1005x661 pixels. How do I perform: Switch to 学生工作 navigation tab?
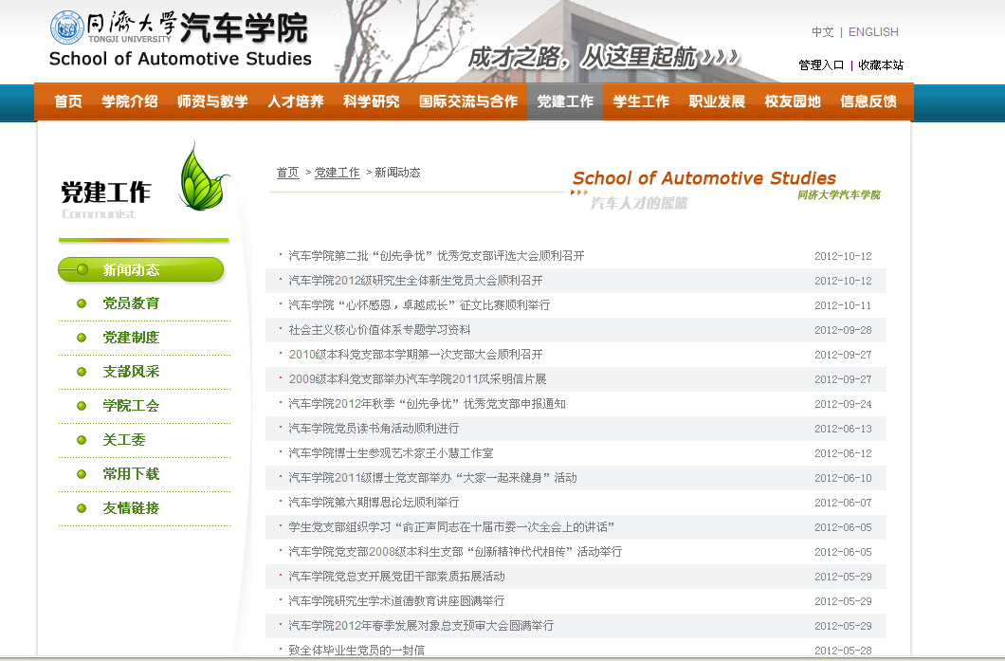(641, 101)
